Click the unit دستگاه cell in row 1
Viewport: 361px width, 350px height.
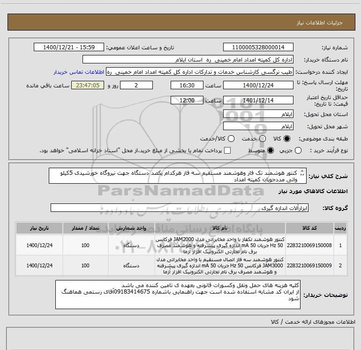click(131, 245)
